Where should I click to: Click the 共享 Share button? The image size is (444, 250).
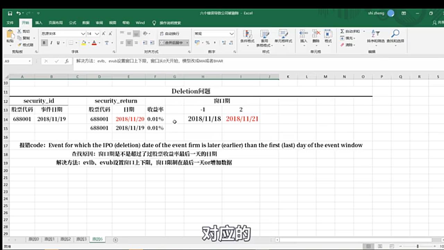(438, 23)
